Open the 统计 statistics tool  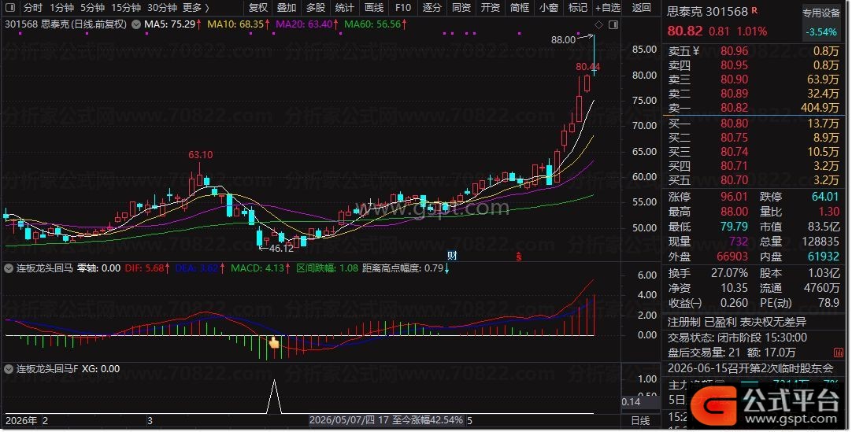[x=344, y=8]
